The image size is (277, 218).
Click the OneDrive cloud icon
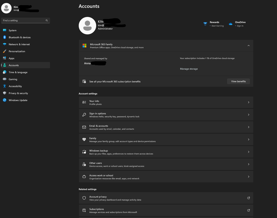point(231,24)
